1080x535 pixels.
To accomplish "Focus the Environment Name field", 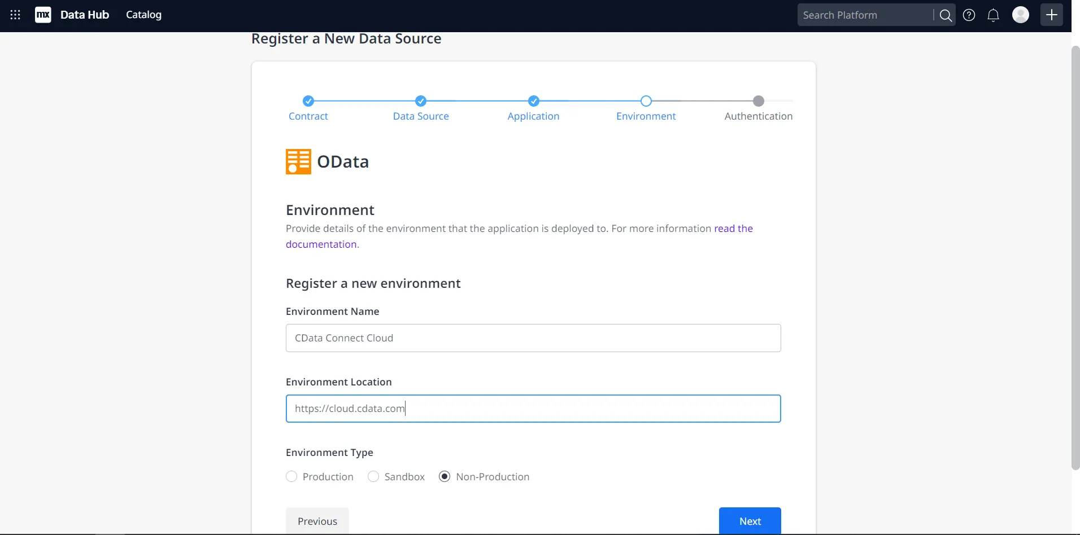I will (533, 338).
